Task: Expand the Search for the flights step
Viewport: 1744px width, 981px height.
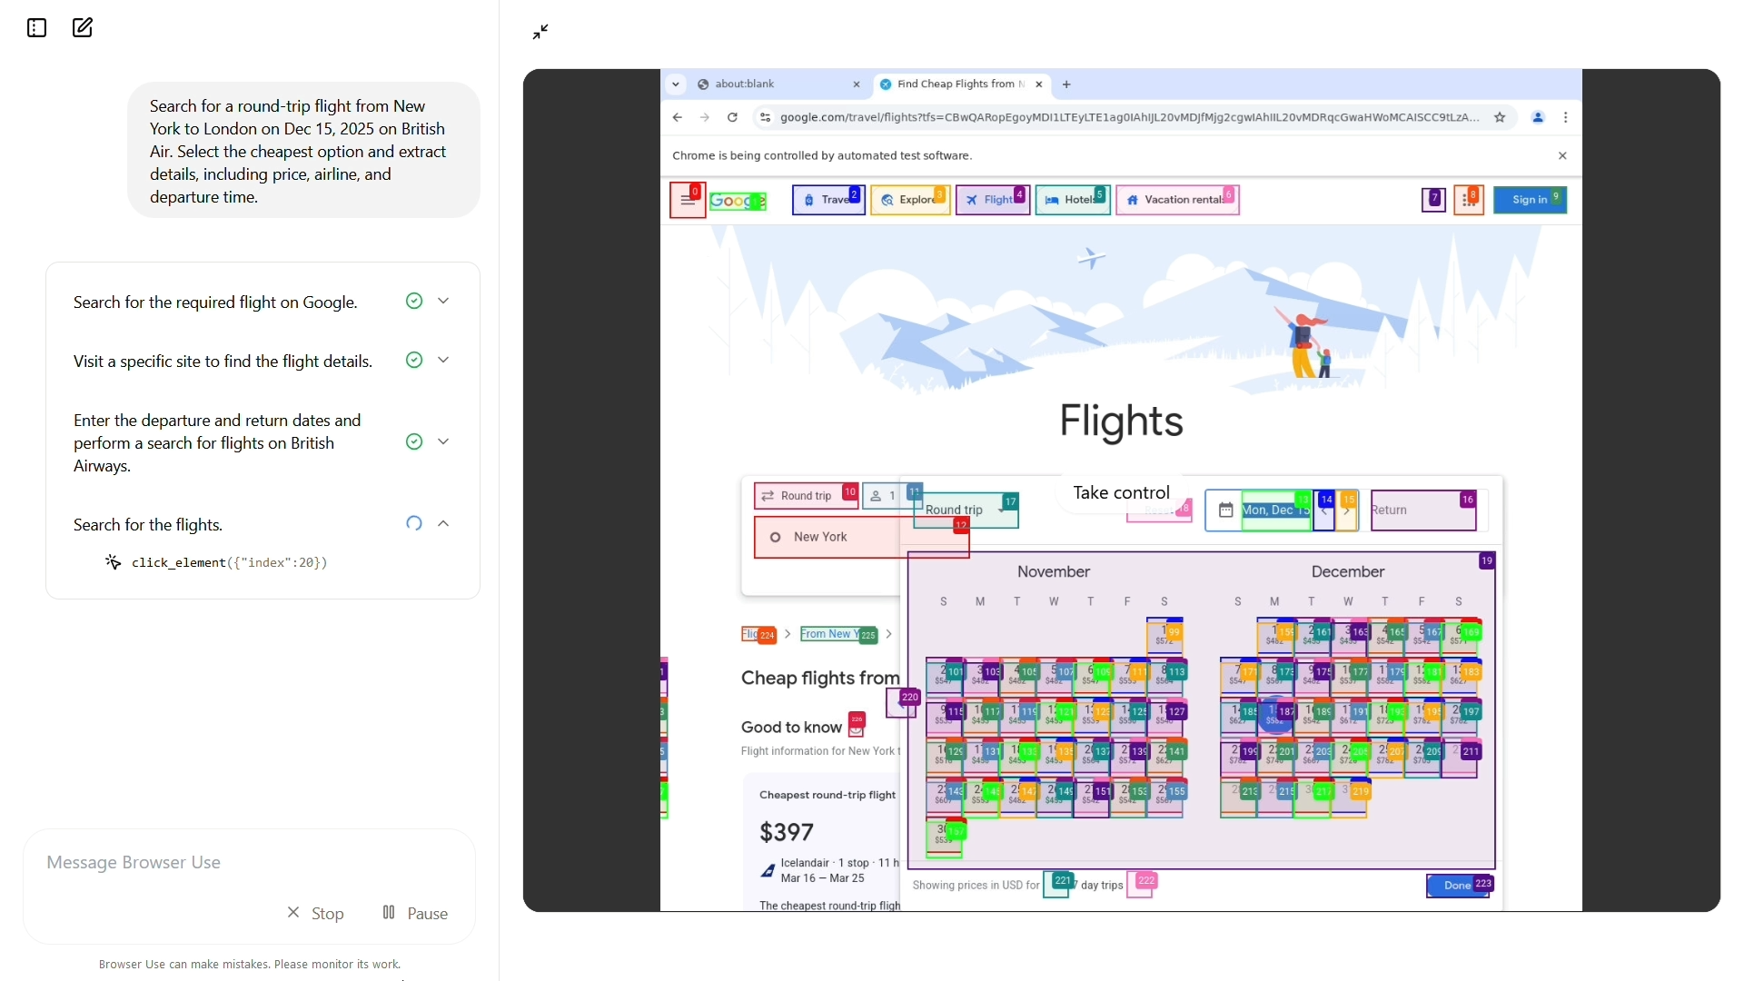Action: coord(442,522)
